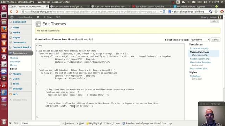Open the URL bar history dropdown arrow
The width and height of the screenshot is (225, 126).
[161, 12]
